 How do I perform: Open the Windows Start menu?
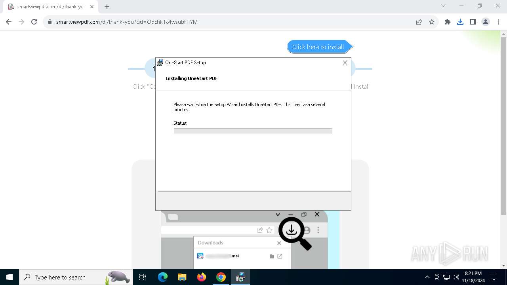coord(10,277)
